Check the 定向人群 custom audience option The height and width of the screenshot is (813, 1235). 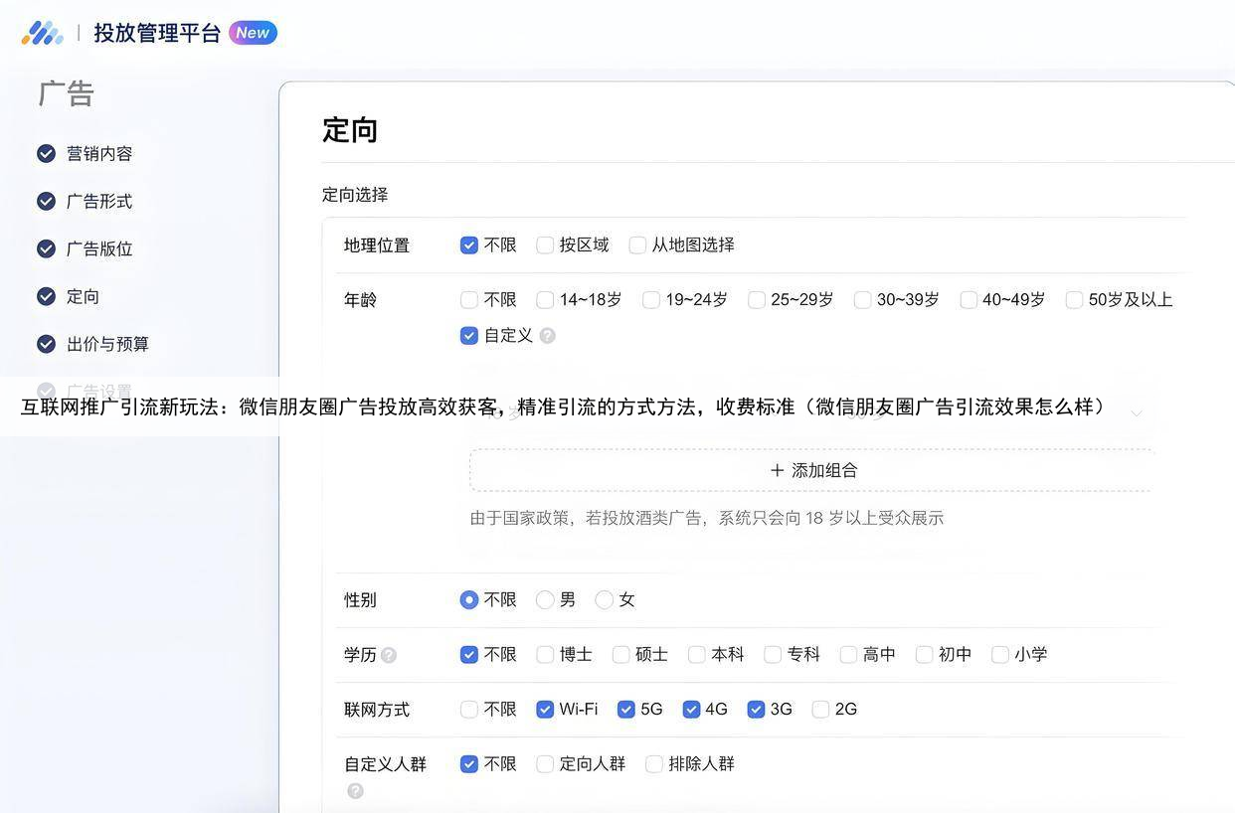coord(545,764)
